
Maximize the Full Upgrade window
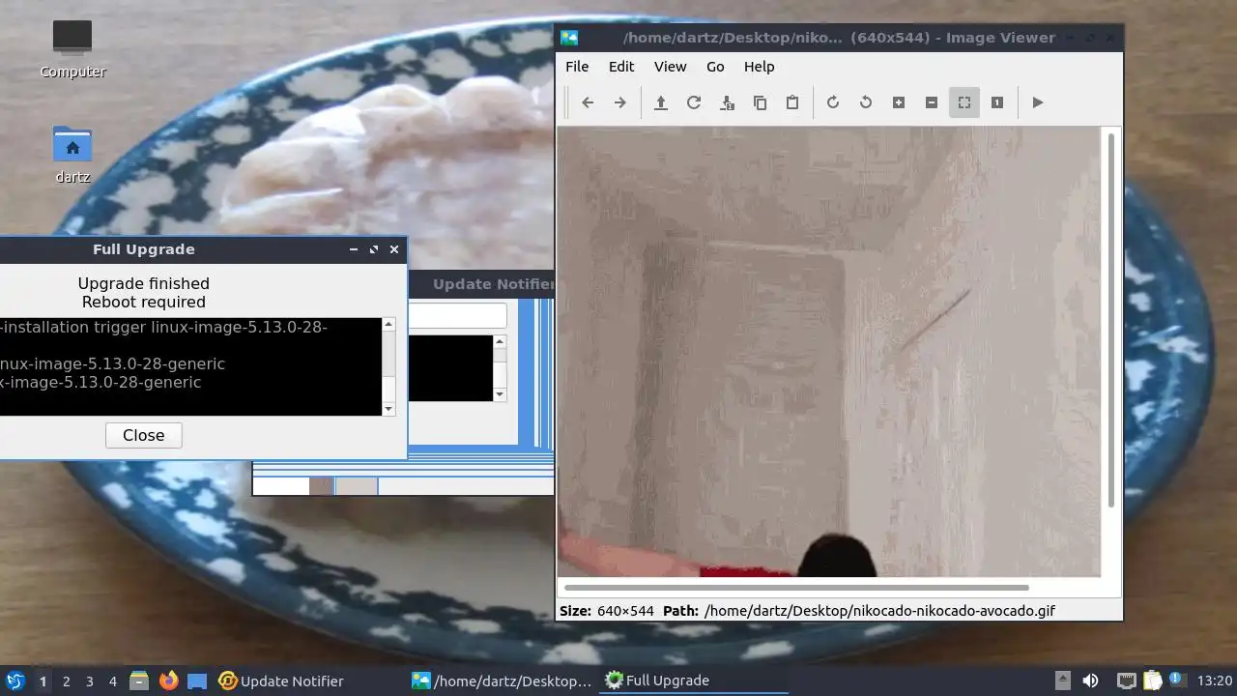click(374, 249)
